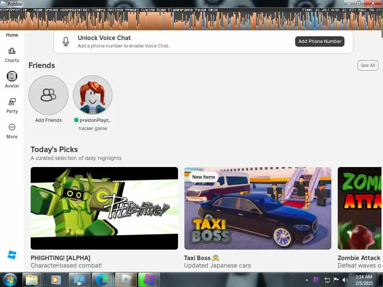Screen dimensions: 383x287
Task: Open the volume speaker tray icon
Action: click(x=345, y=280)
